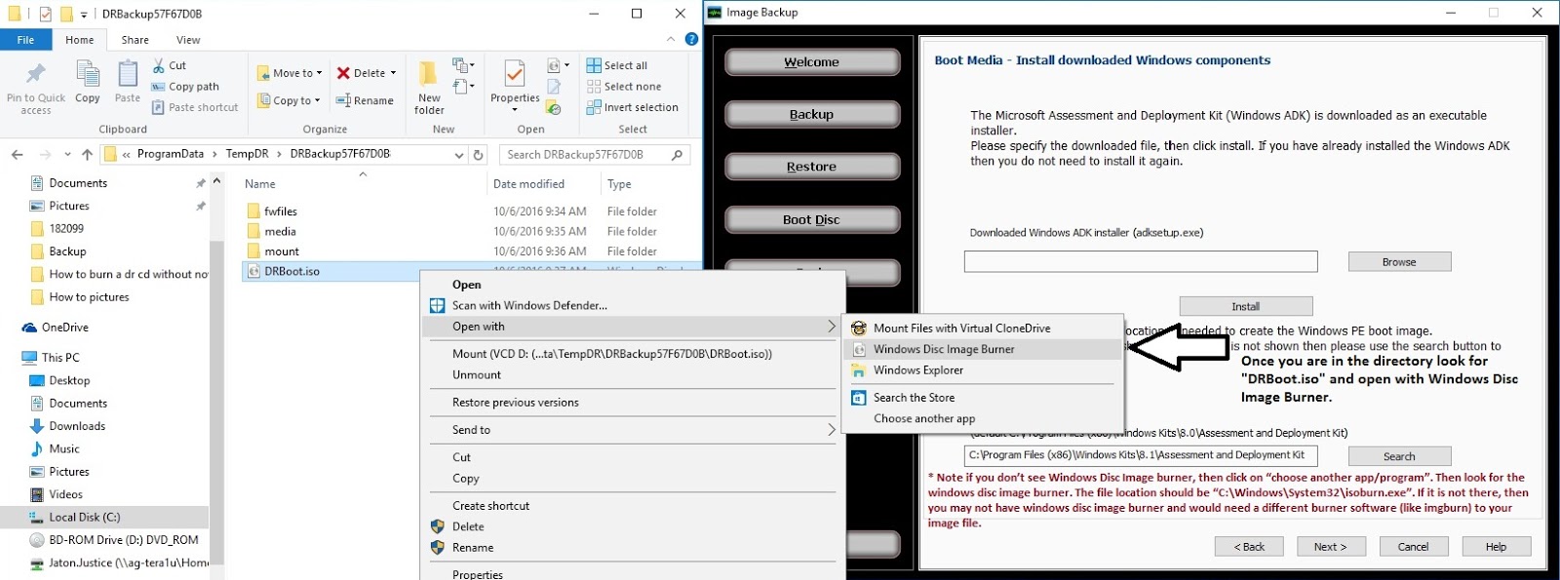The height and width of the screenshot is (580, 1560).
Task: Open the File tab in Explorer
Action: tap(25, 40)
